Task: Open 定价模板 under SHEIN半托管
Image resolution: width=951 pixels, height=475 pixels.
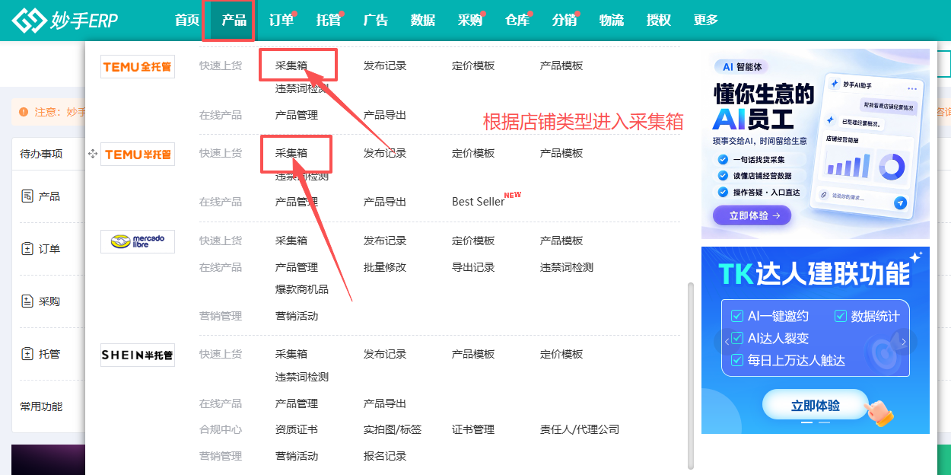Action: (x=561, y=354)
